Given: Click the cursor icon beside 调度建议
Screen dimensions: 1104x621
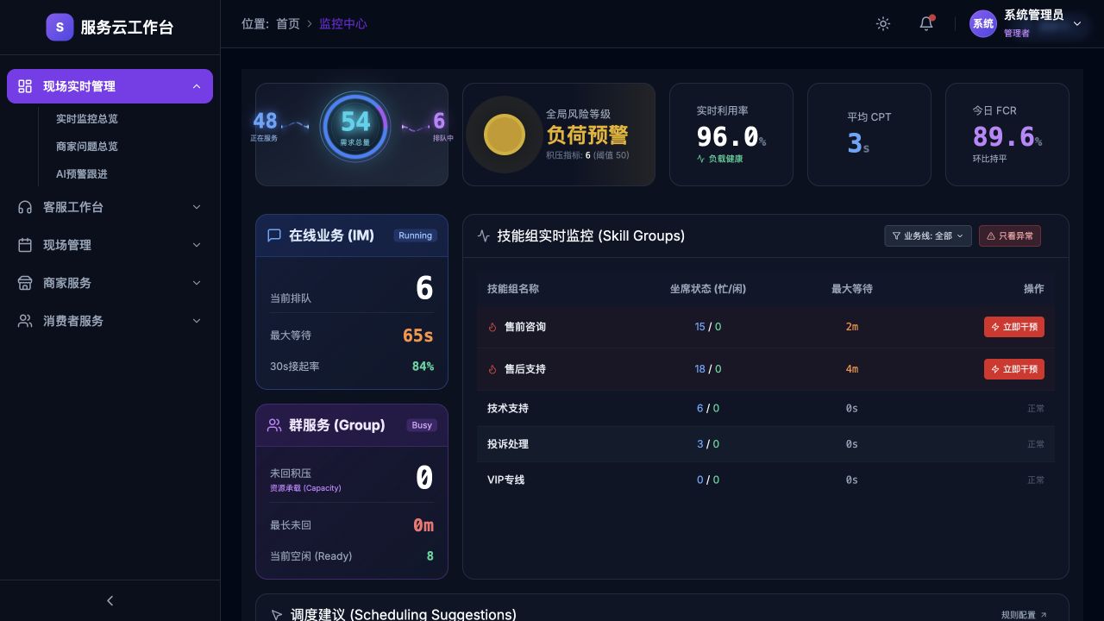Looking at the screenshot, I should [x=277, y=615].
